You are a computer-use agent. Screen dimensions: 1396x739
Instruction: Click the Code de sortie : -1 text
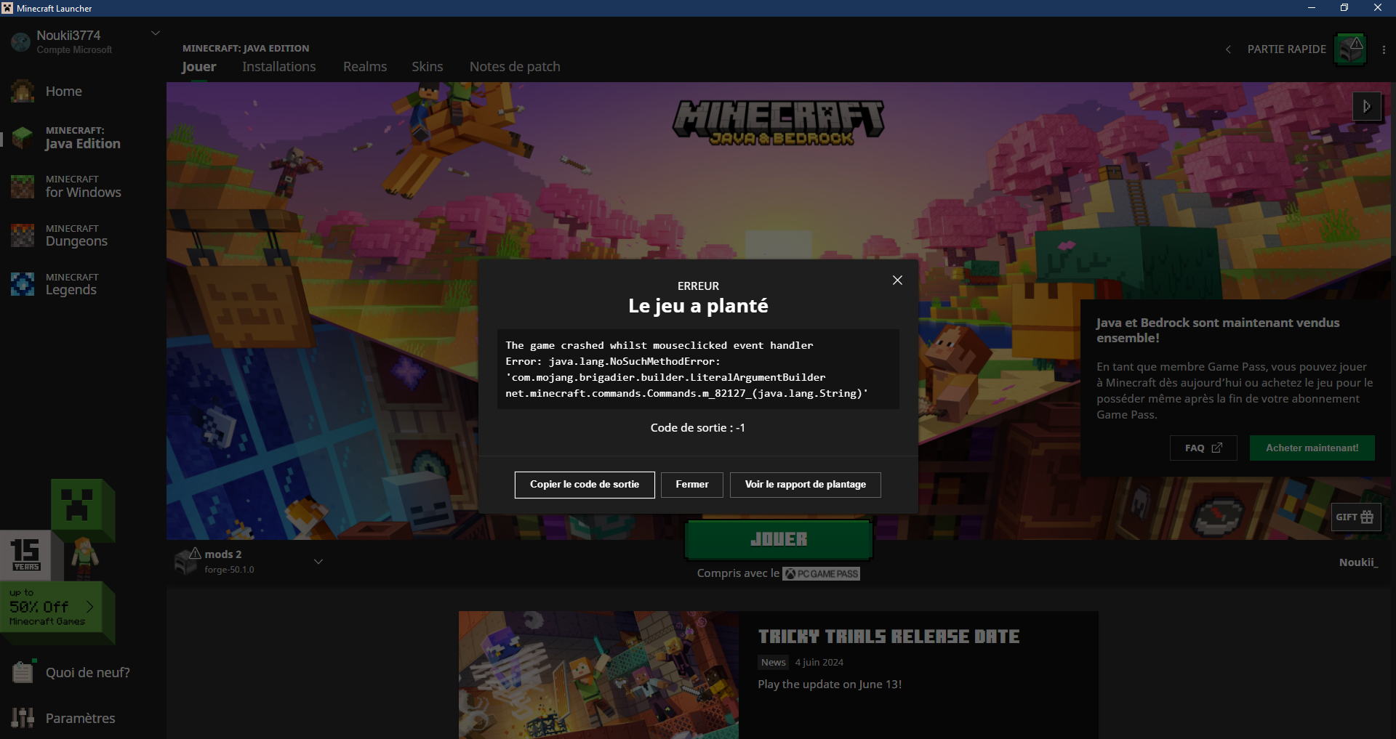pyautogui.click(x=698, y=428)
